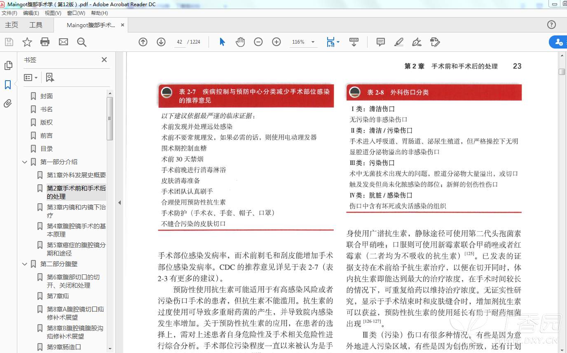Click document vertical scrollbar thumb

[x=562, y=72]
